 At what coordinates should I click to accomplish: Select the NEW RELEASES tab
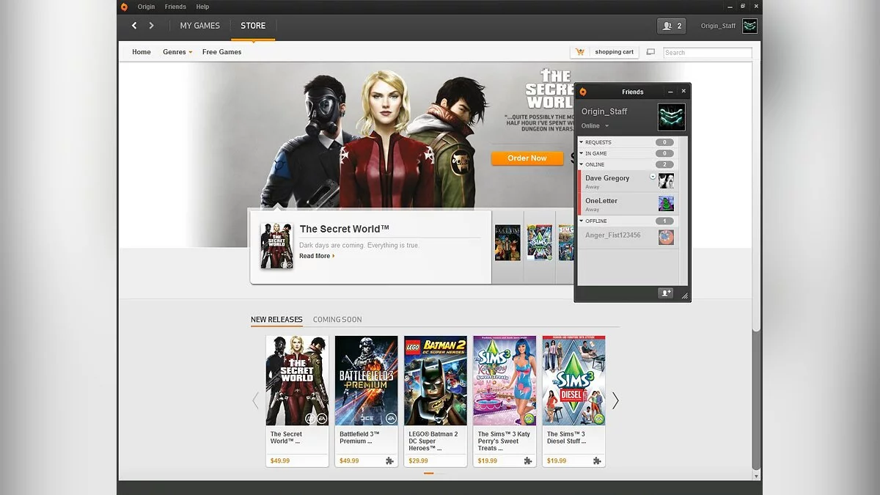(x=276, y=320)
